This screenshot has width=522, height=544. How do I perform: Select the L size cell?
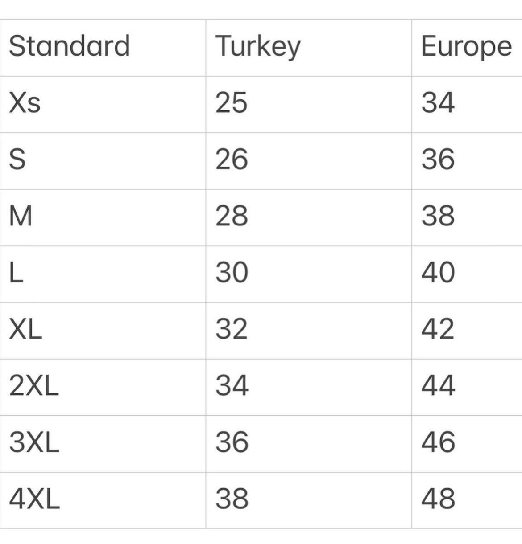click(16, 273)
